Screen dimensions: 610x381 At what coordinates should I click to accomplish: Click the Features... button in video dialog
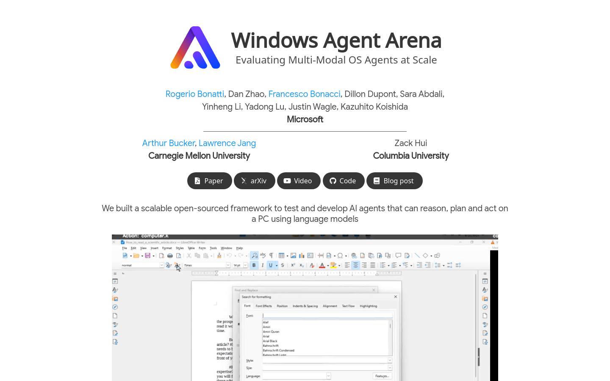[382, 376]
